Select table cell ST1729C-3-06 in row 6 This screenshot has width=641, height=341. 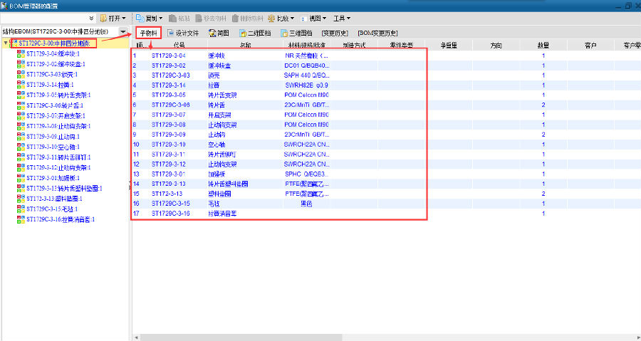tap(170, 105)
